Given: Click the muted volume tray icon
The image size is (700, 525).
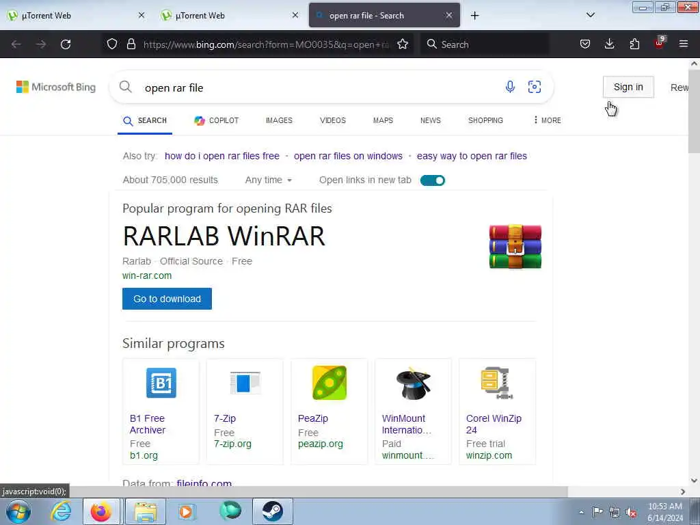Looking at the screenshot, I should click(x=631, y=512).
